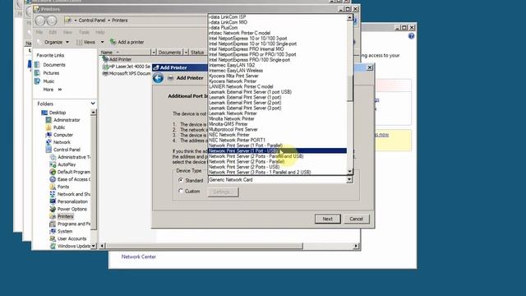The height and width of the screenshot is (296, 526).
Task: Select Desktop in the folder tree
Action: 57,113
